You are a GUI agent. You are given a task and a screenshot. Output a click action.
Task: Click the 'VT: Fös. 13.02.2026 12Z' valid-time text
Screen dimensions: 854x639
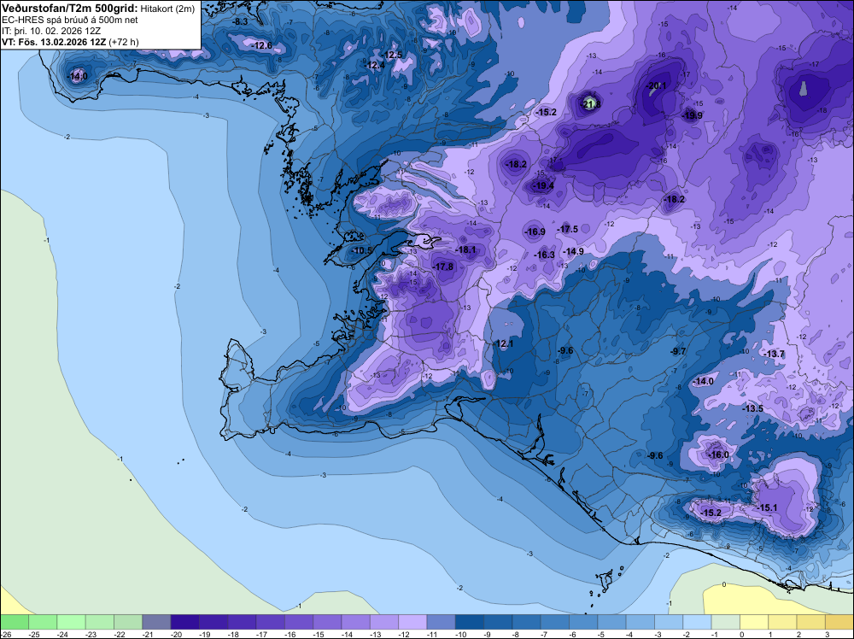pos(54,42)
